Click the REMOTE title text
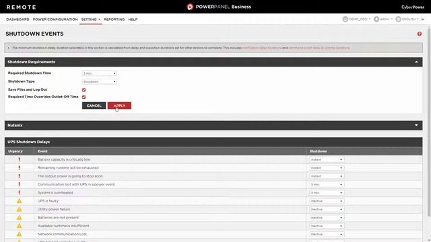Viewport: 431px width, 242px height. tap(21, 7)
